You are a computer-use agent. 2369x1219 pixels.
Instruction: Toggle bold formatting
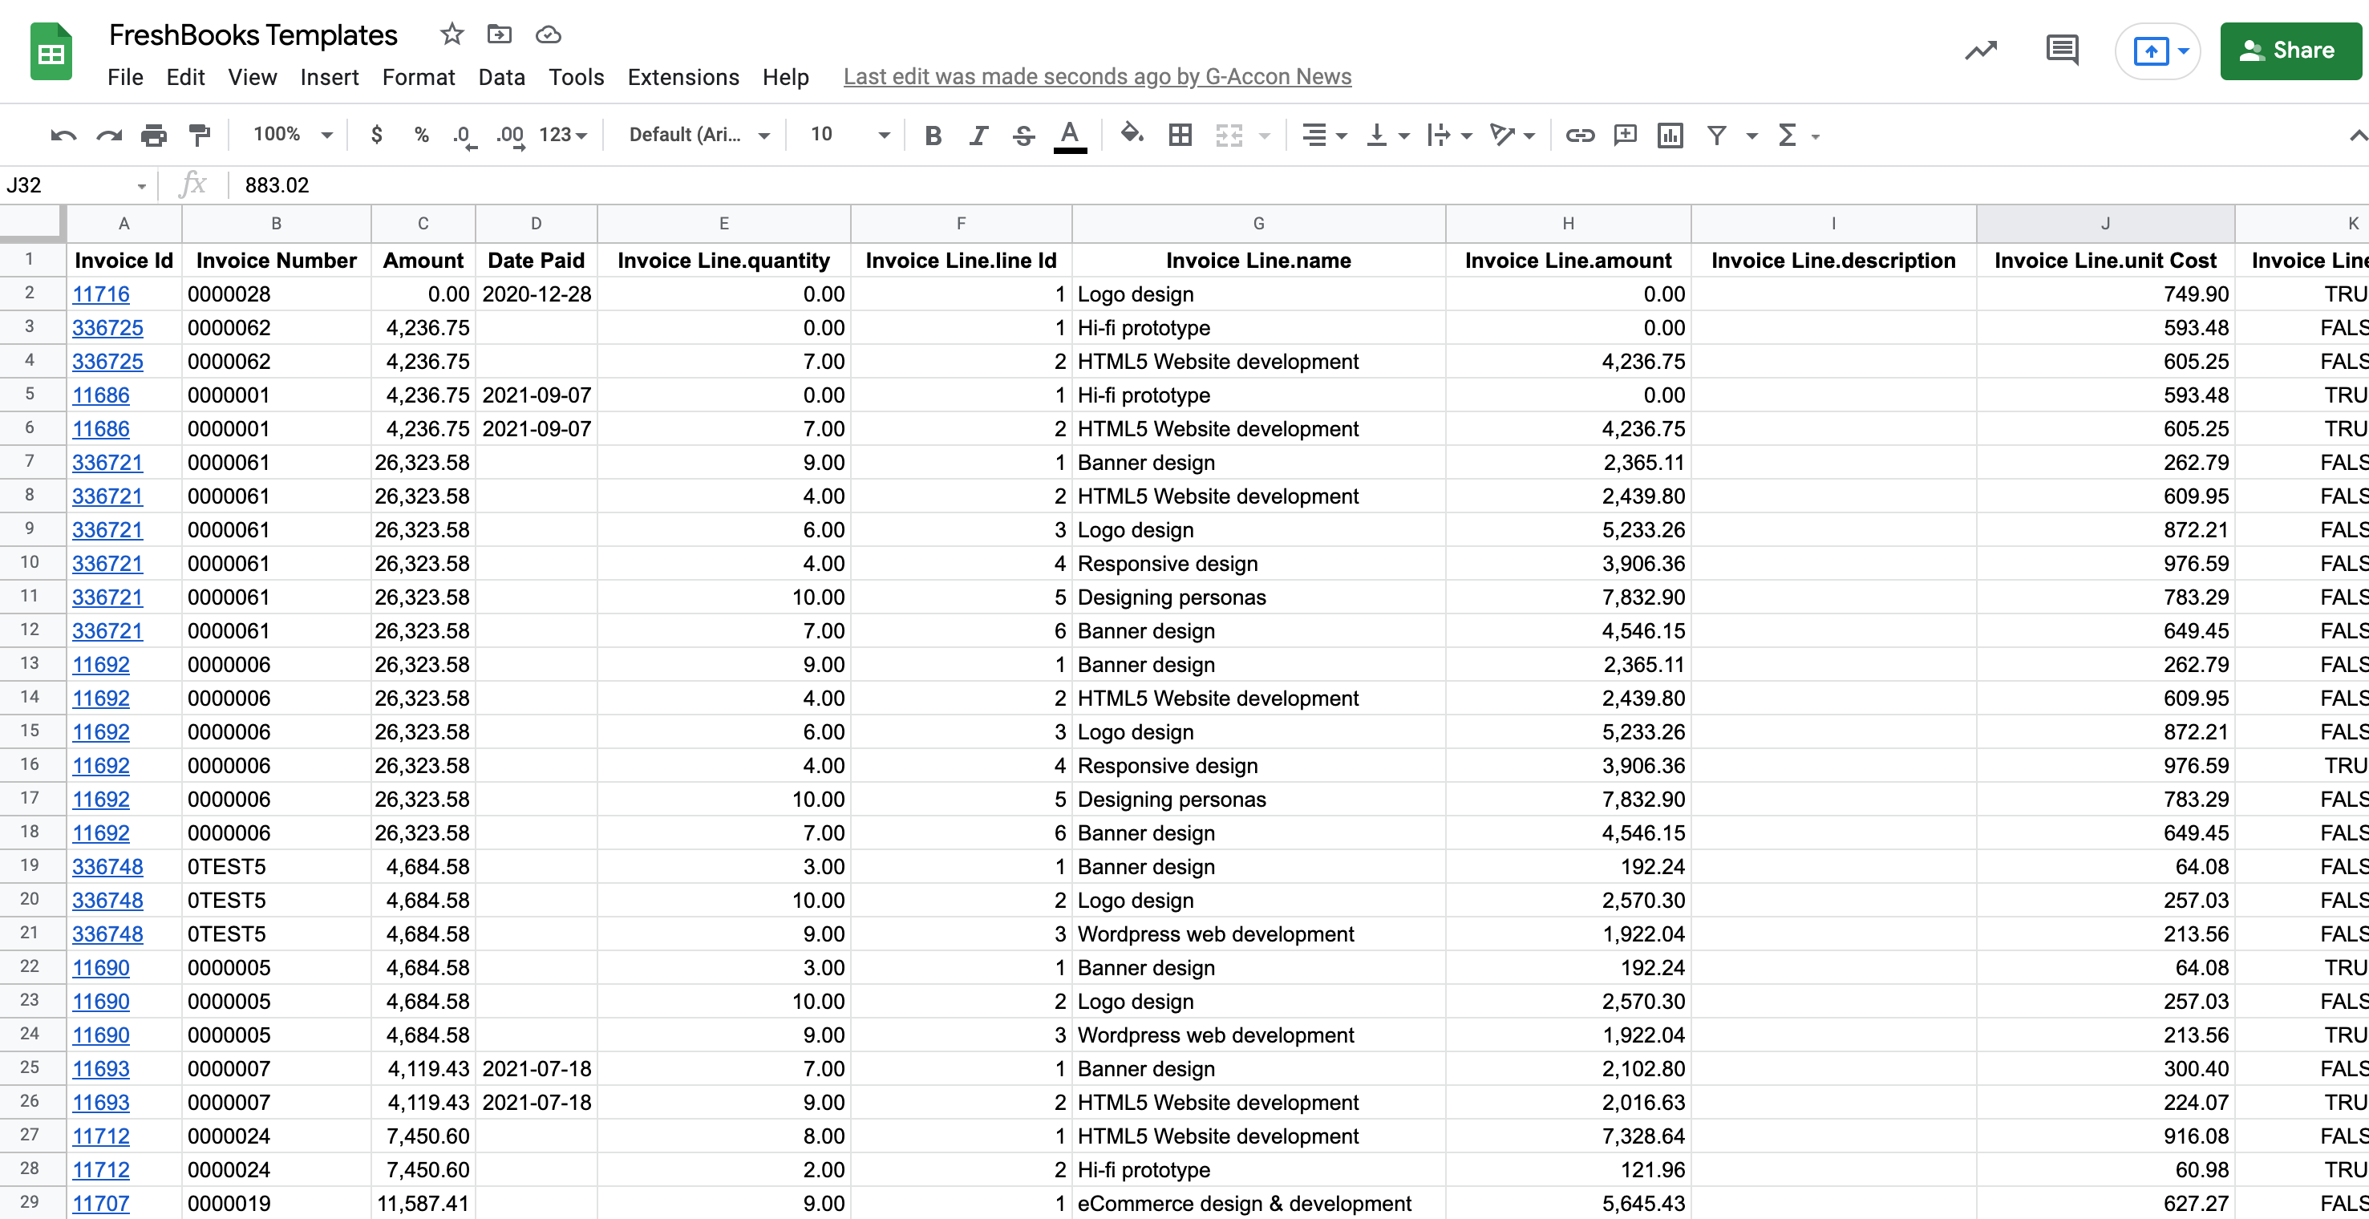pyautogui.click(x=933, y=136)
